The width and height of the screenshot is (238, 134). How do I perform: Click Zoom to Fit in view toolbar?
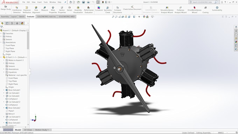point(113,17)
